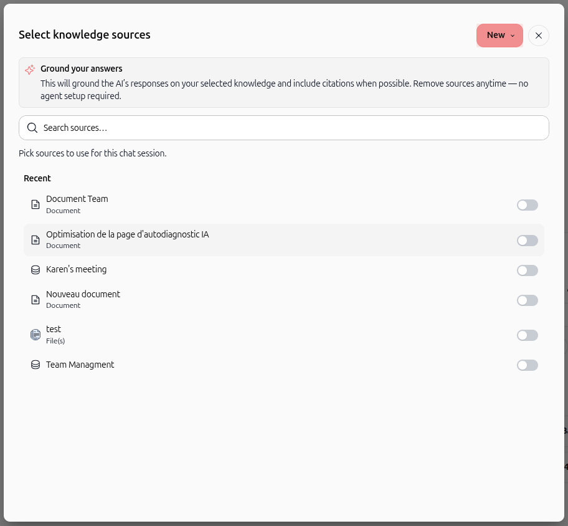This screenshot has width=568, height=526.
Task: Focus the Search sources field
Action: coord(284,128)
